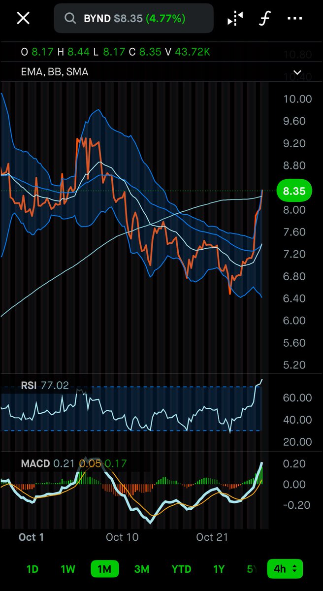Screen dimensions: 323x591
Task: Switch to the 1W time range
Action: (67, 569)
